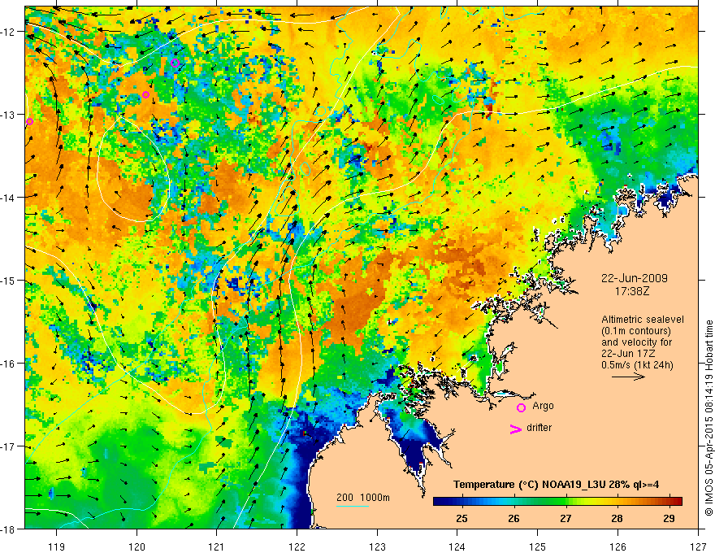Click the IMOS copyright timestamp text
The image size is (715, 553).
(x=709, y=419)
